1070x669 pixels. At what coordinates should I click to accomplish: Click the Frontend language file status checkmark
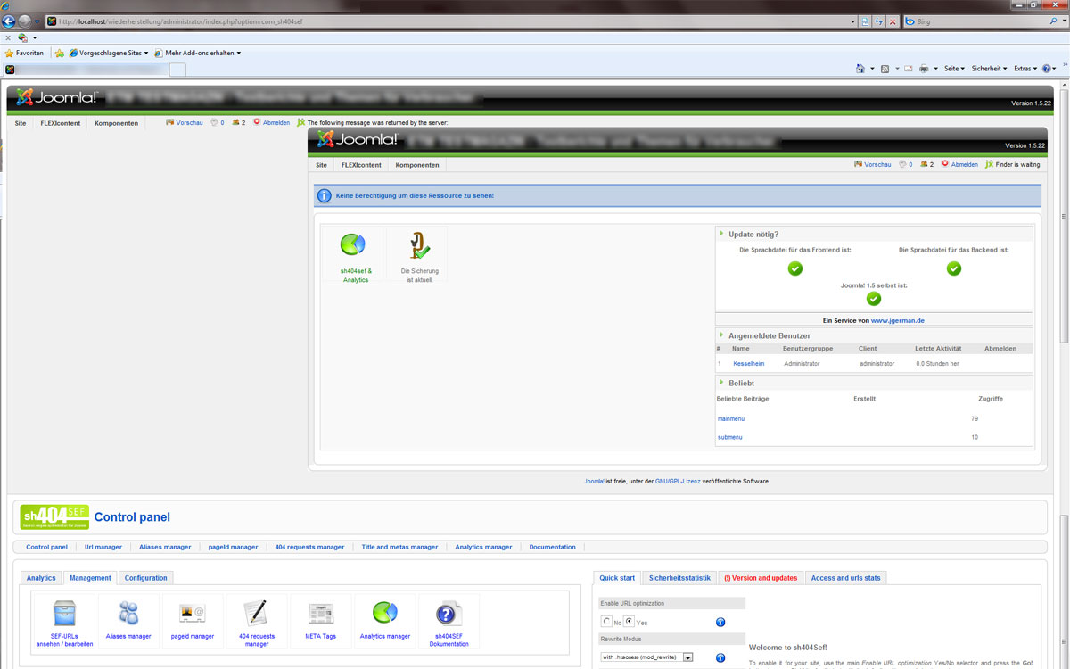tap(795, 268)
